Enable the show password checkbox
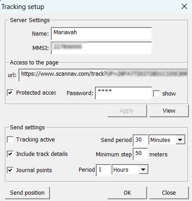The width and height of the screenshot is (192, 201). pyautogui.click(x=156, y=94)
